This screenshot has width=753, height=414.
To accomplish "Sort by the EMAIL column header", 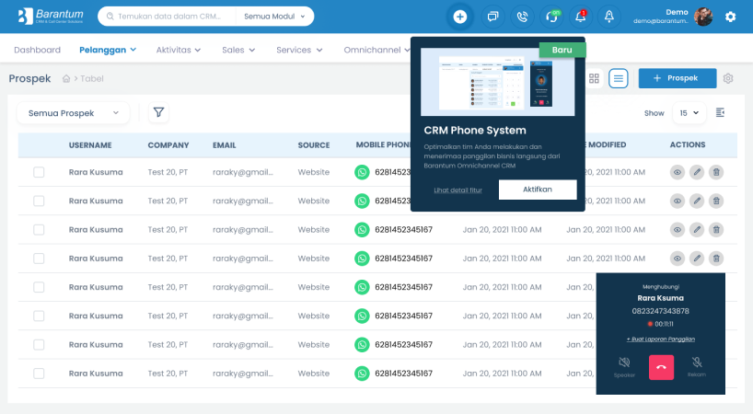I will [x=225, y=145].
